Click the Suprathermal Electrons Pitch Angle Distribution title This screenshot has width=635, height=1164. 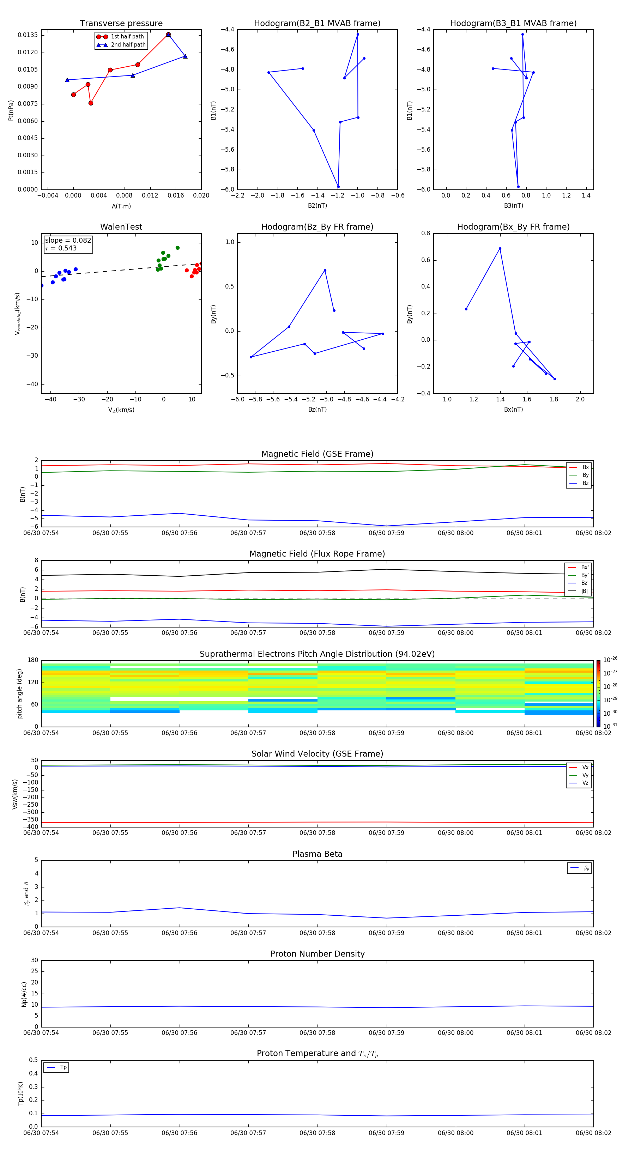[317, 654]
